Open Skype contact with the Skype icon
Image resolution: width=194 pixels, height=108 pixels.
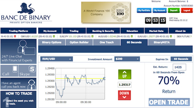tap(27, 71)
